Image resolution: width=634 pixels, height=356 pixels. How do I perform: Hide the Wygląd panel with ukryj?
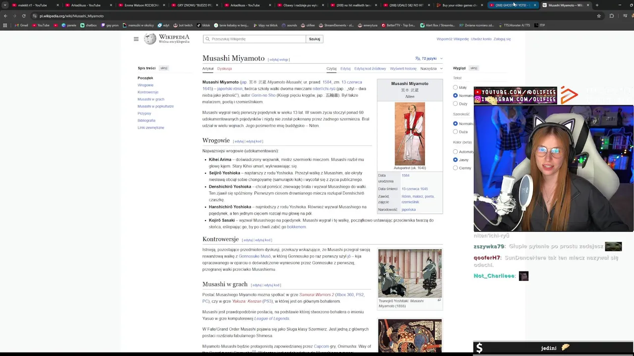pyautogui.click(x=474, y=68)
